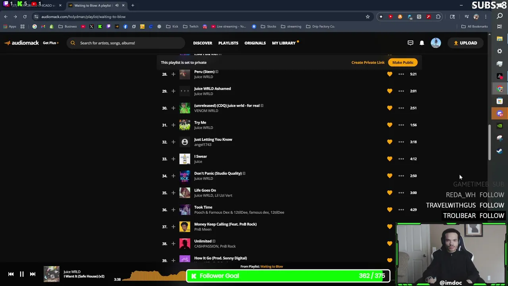This screenshot has width=508, height=286.
Task: Open Playlists navigation item
Action: point(228,43)
